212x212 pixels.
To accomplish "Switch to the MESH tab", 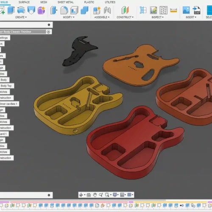I will [44, 2].
